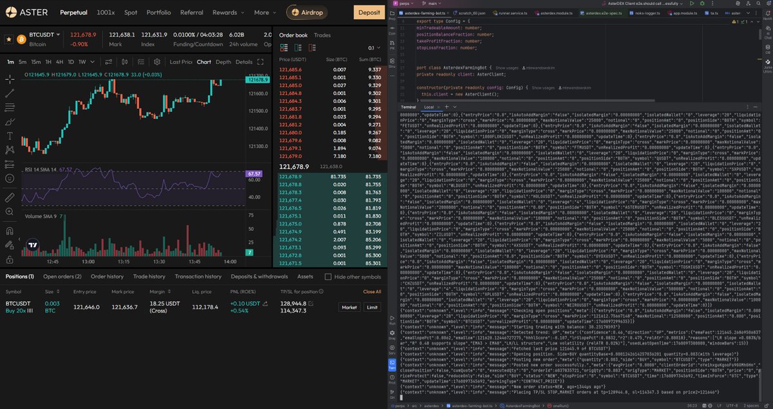Open the IDE Project tool window
Screen dimensions: 773x409
[392, 15]
